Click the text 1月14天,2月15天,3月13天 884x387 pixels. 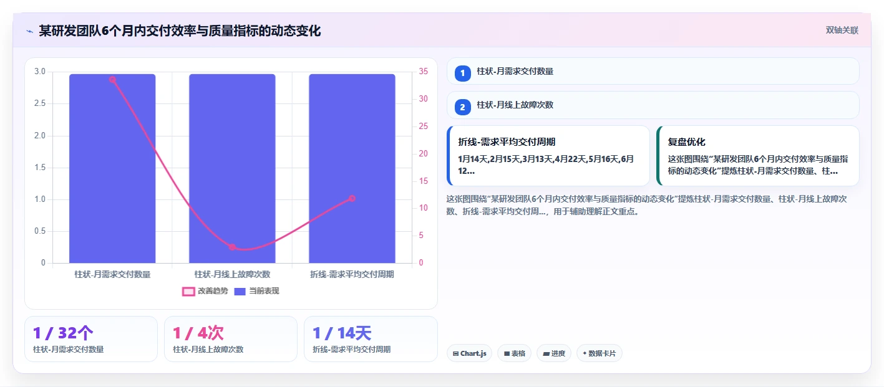[505, 159]
